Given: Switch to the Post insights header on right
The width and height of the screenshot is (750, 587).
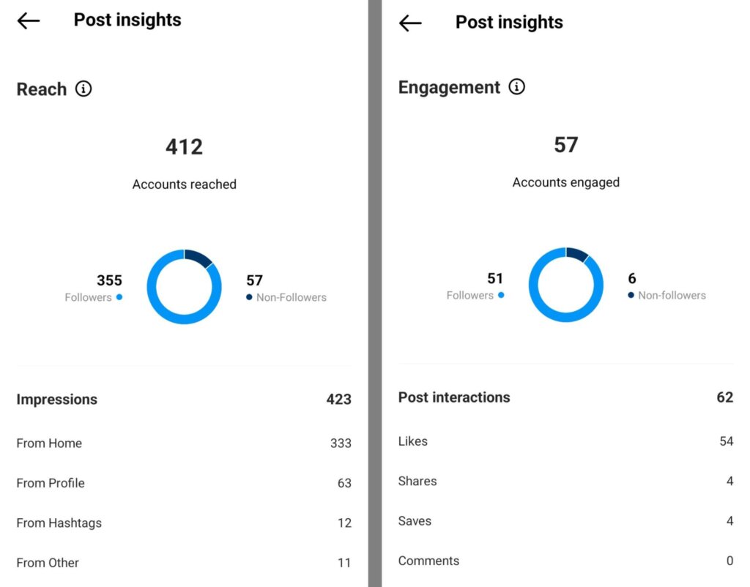Looking at the screenshot, I should [508, 22].
